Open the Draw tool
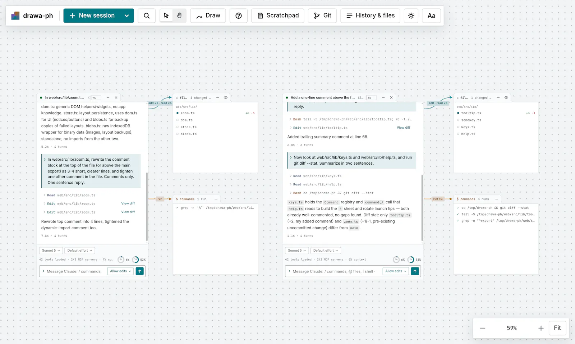This screenshot has height=344, width=575. point(208,15)
